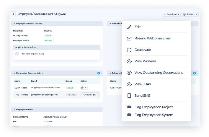Image resolution: width=209 pixels, height=137 pixels.
Task: Click the pencil icon next to Edit
Action: [x=129, y=27]
